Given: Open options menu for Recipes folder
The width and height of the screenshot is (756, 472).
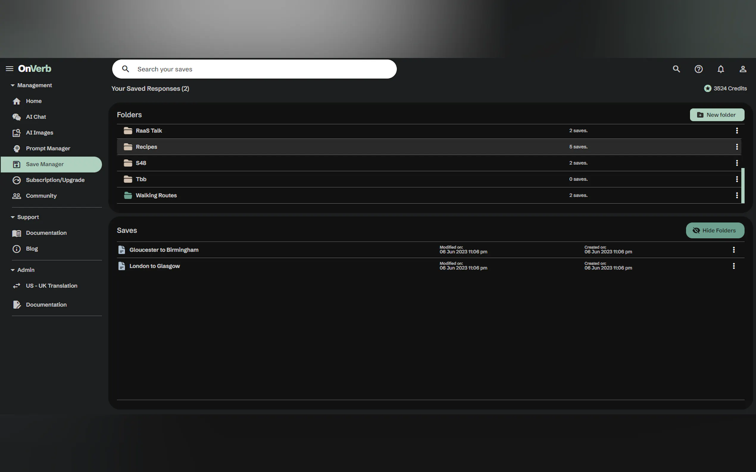Looking at the screenshot, I should [x=737, y=147].
